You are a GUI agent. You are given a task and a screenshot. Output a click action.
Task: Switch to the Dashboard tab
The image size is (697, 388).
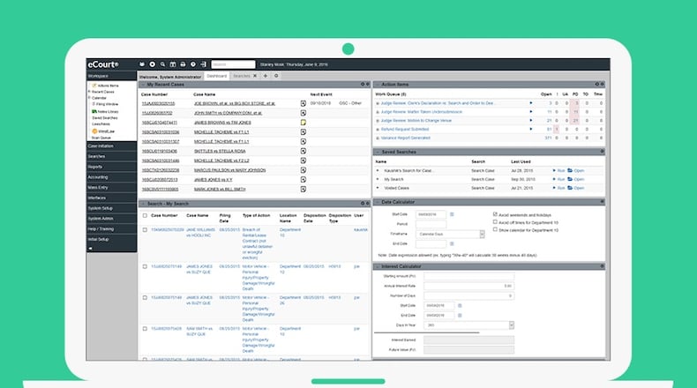(216, 76)
